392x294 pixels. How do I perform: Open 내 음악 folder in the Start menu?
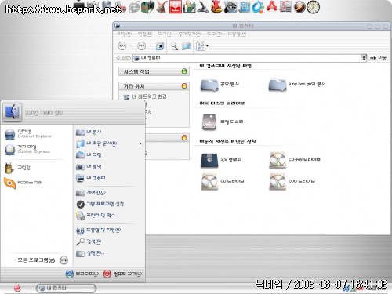[x=89, y=166]
